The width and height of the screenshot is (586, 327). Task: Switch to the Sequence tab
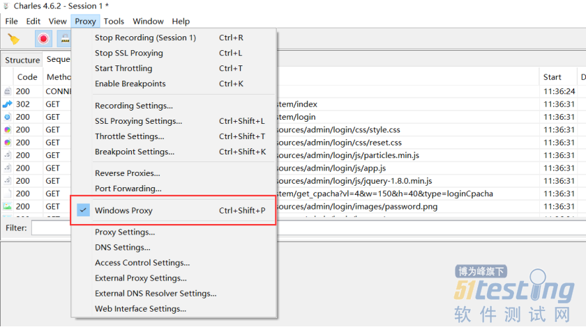click(58, 59)
